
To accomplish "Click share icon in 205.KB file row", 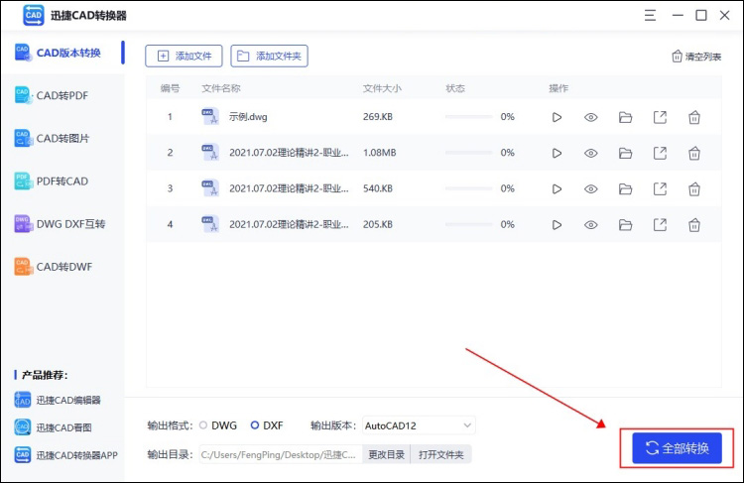I will [x=660, y=225].
